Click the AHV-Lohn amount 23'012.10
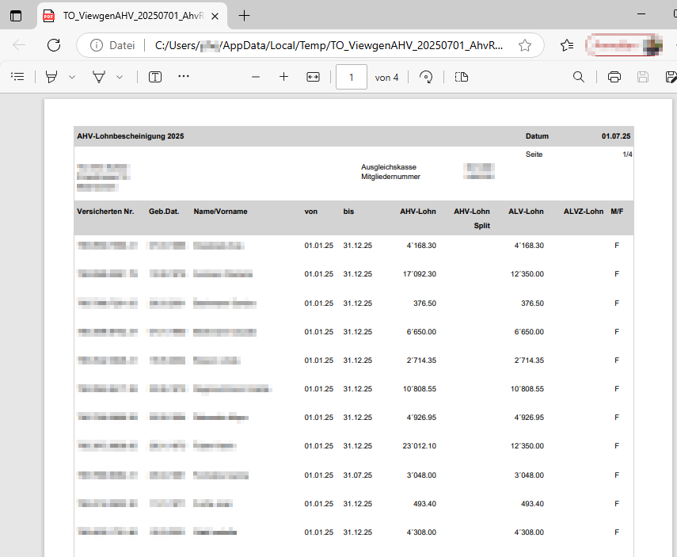677x557 pixels. click(420, 446)
